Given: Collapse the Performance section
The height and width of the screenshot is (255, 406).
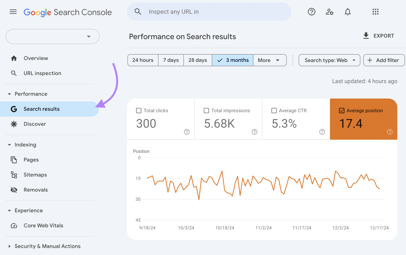Looking at the screenshot, I should pyautogui.click(x=9, y=94).
